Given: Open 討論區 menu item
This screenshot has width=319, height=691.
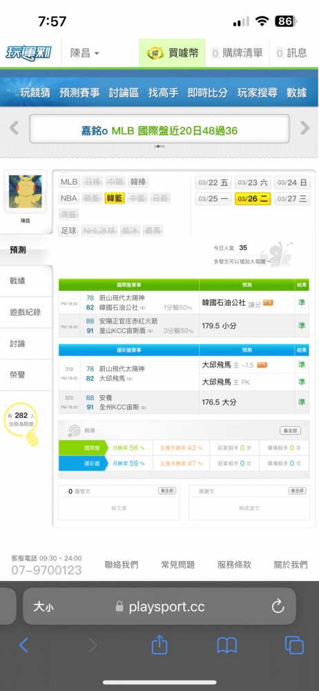Looking at the screenshot, I should click(124, 93).
